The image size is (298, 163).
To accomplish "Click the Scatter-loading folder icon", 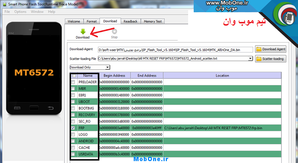I will tap(259, 59).
